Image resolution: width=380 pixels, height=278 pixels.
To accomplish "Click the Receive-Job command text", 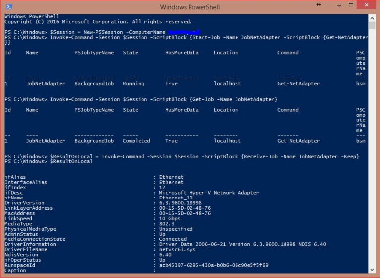I will pyautogui.click(x=261, y=157).
